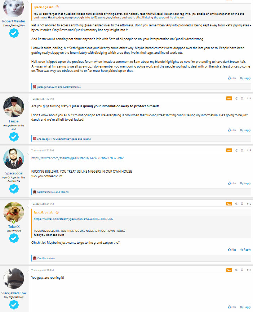The width and height of the screenshot is (253, 312).
Task: Share post #14 via share icon
Action: [236, 98]
